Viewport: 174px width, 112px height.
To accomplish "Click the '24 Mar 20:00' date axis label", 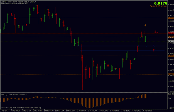I will click(136, 111).
